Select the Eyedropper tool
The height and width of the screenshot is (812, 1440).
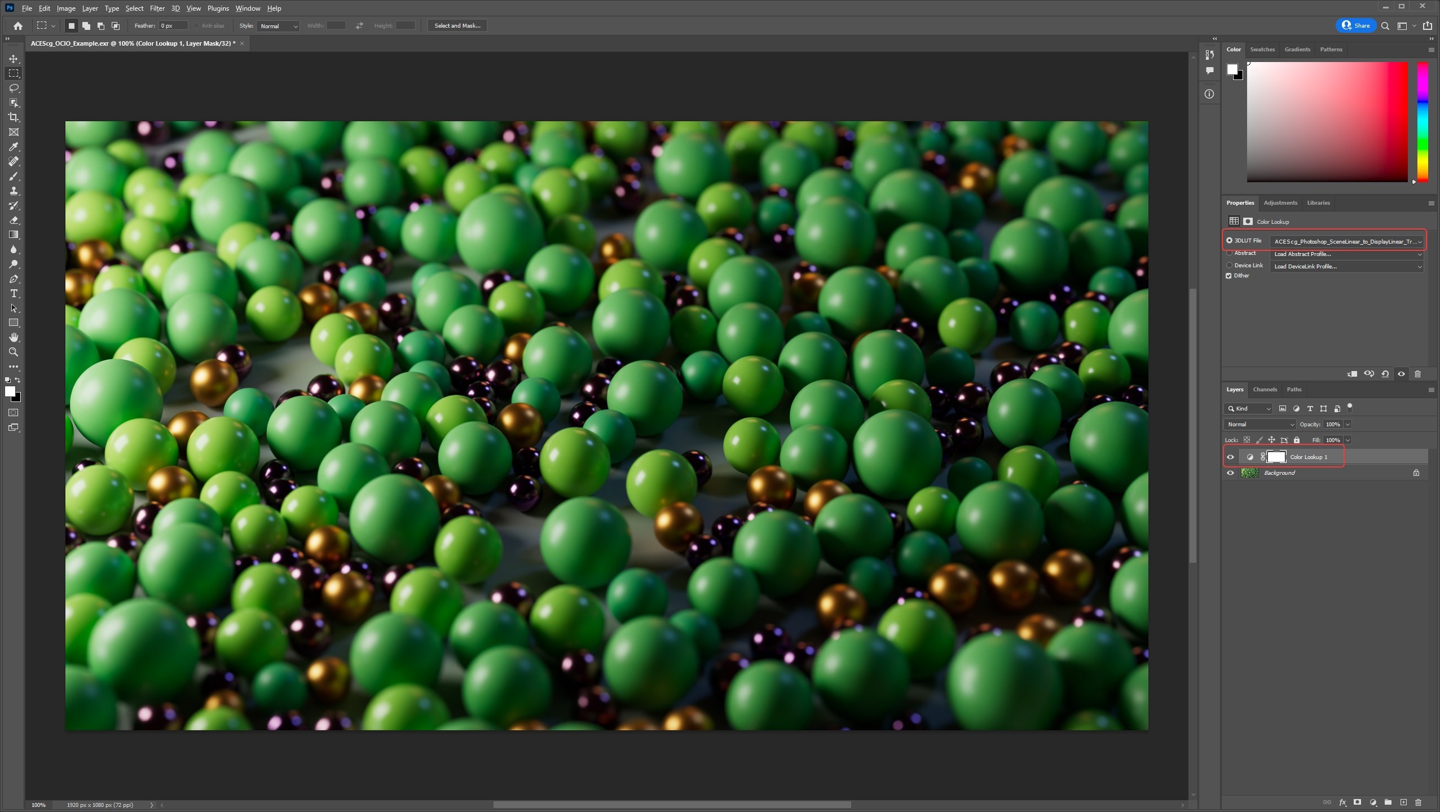tap(14, 147)
